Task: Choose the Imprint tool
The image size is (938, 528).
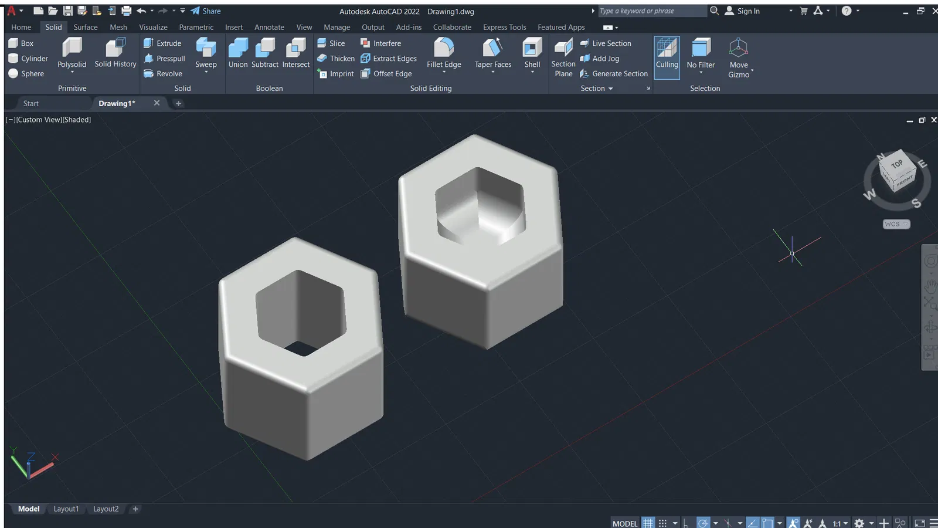Action: (335, 74)
